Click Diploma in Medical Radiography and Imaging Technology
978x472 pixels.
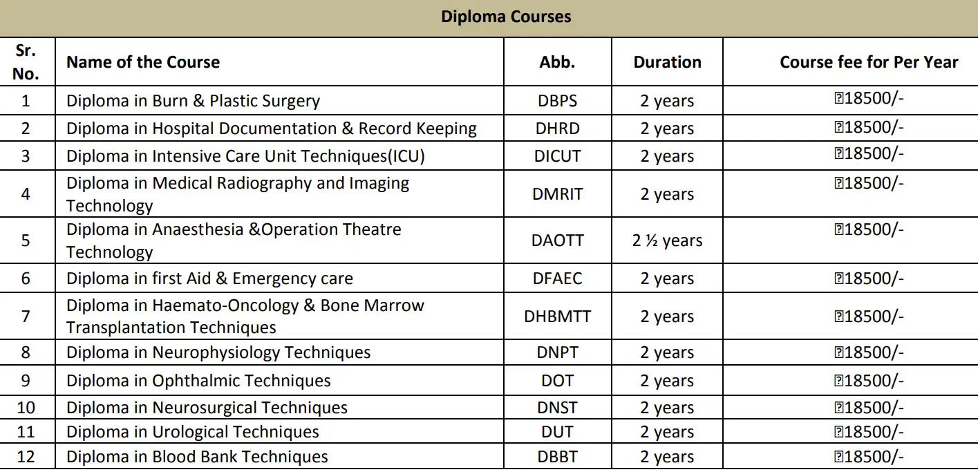click(238, 194)
